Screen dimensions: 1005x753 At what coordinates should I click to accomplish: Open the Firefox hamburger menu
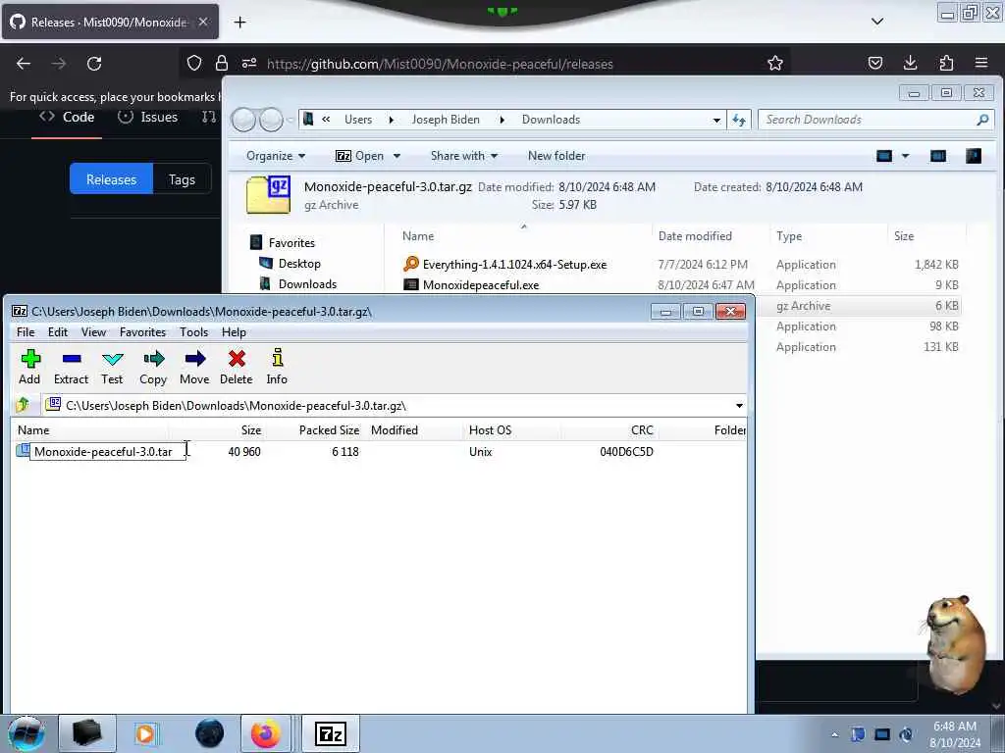(981, 63)
